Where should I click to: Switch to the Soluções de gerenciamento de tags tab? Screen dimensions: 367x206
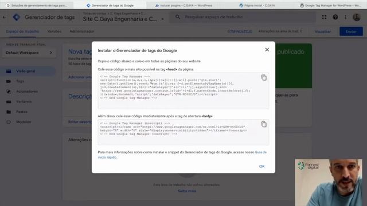tap(37, 5)
